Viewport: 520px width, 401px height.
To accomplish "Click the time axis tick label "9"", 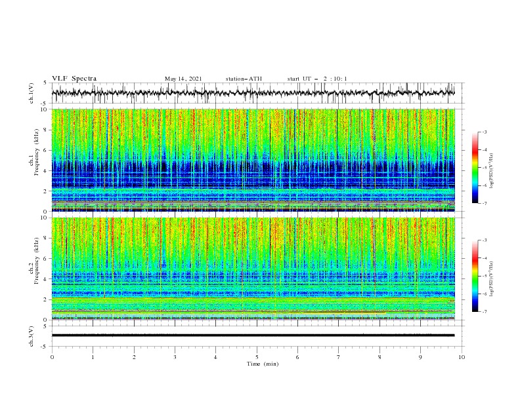I will tap(420, 357).
